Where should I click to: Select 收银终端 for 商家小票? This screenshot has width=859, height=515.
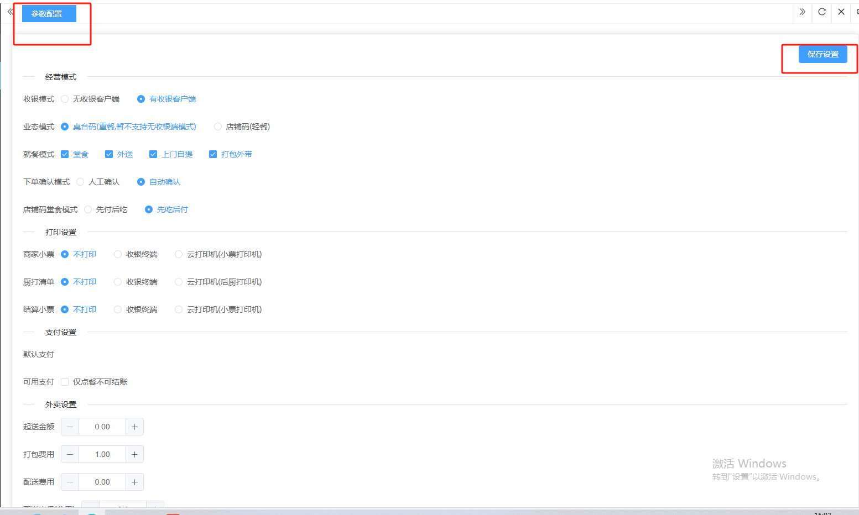click(x=118, y=254)
